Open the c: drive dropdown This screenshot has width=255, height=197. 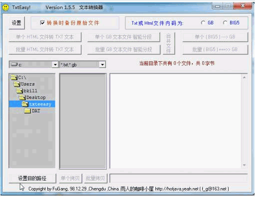click(x=55, y=65)
